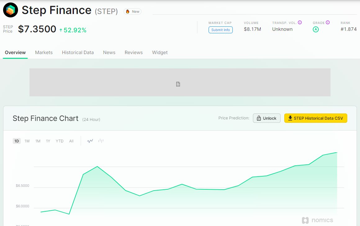Viewport: 360px width, 226px height.
Task: Click the 52.92% price change
Action: coord(73,30)
